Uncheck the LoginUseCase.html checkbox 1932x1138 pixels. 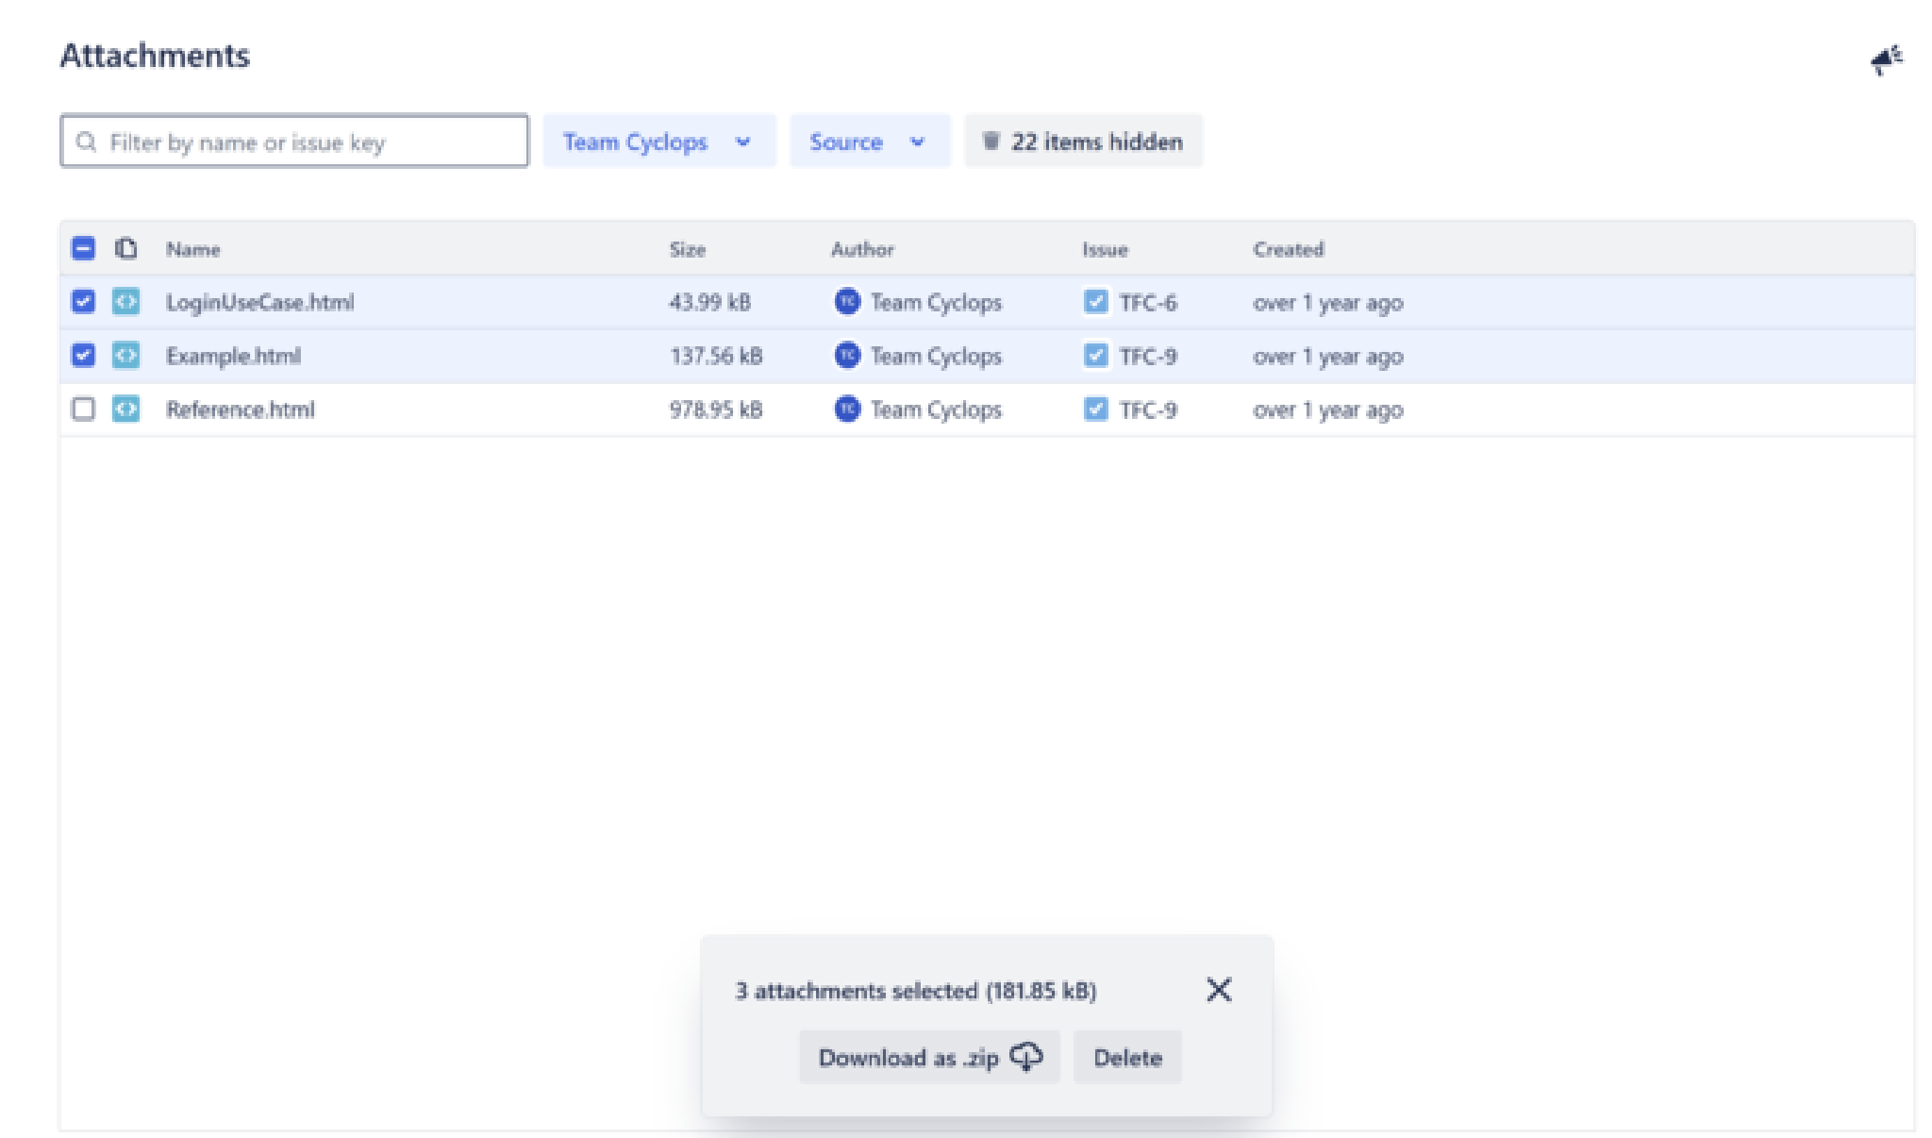coord(83,302)
